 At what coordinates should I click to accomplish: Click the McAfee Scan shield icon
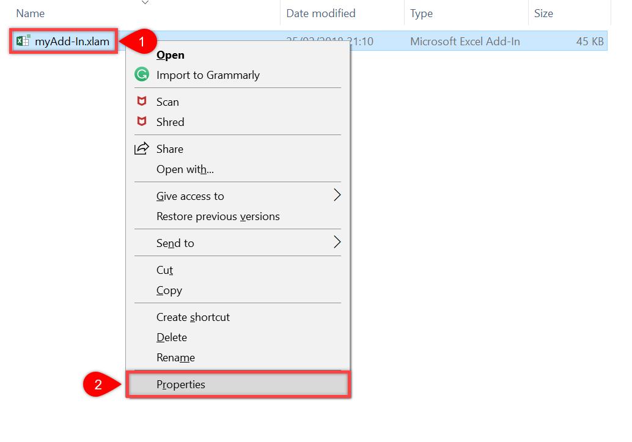pyautogui.click(x=142, y=102)
